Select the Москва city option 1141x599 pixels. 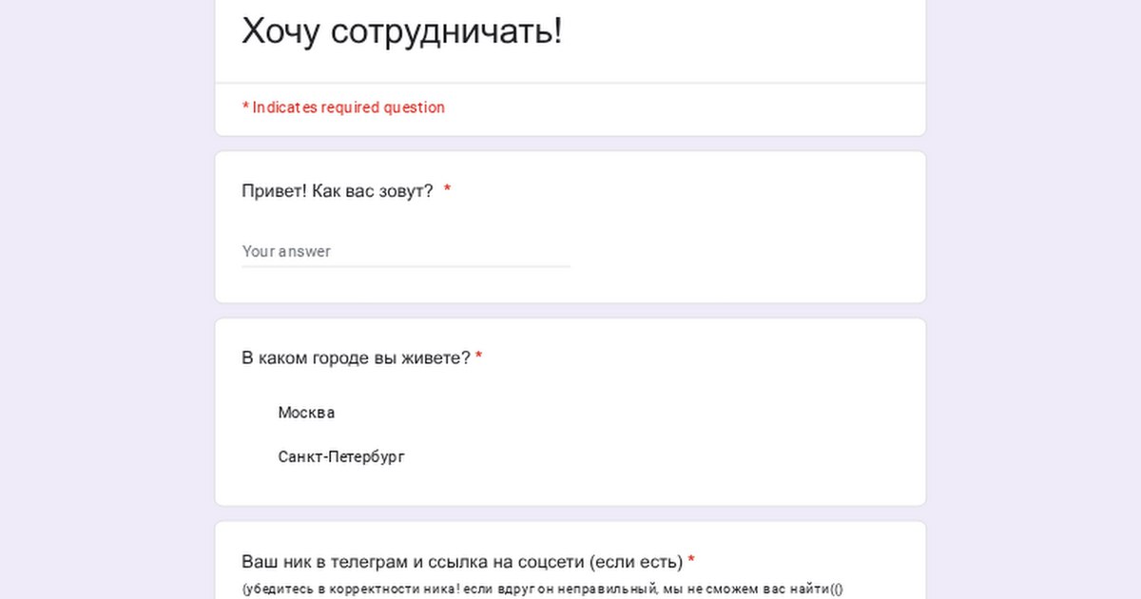(305, 413)
